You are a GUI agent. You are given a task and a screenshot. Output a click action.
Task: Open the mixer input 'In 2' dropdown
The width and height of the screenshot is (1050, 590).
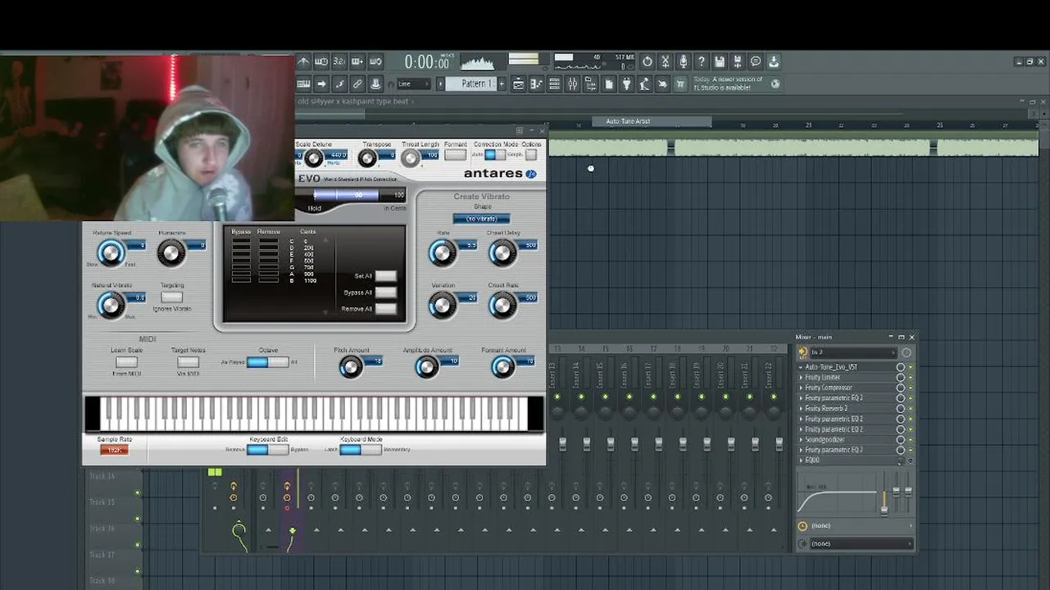[852, 352]
